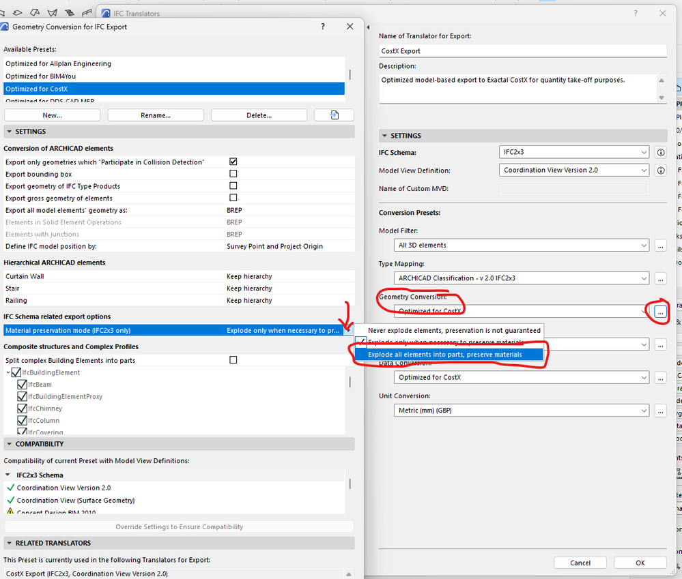Click OK in IFC Translators window

pyautogui.click(x=640, y=563)
